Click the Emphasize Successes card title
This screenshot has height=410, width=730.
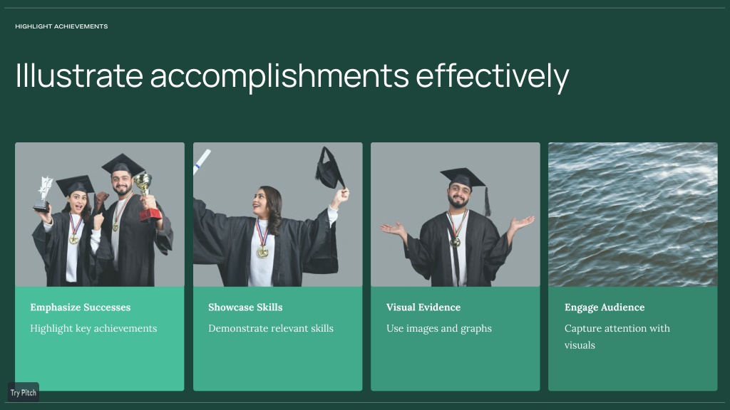pos(80,307)
